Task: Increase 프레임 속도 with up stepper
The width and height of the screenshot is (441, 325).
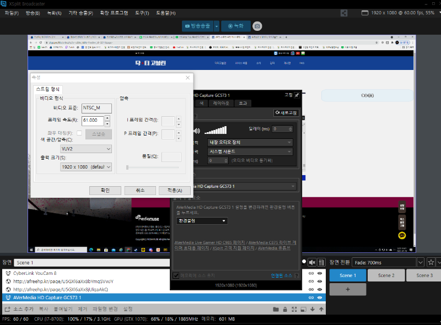Action: tap(107, 118)
